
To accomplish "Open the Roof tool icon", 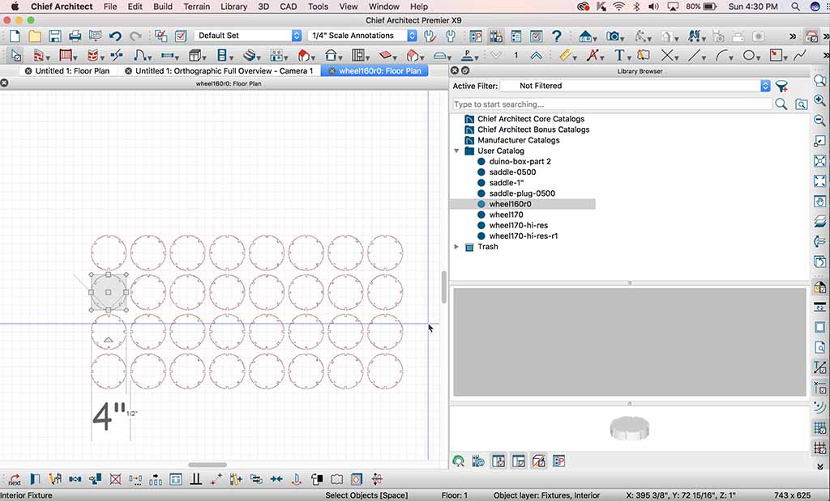I will 304,55.
